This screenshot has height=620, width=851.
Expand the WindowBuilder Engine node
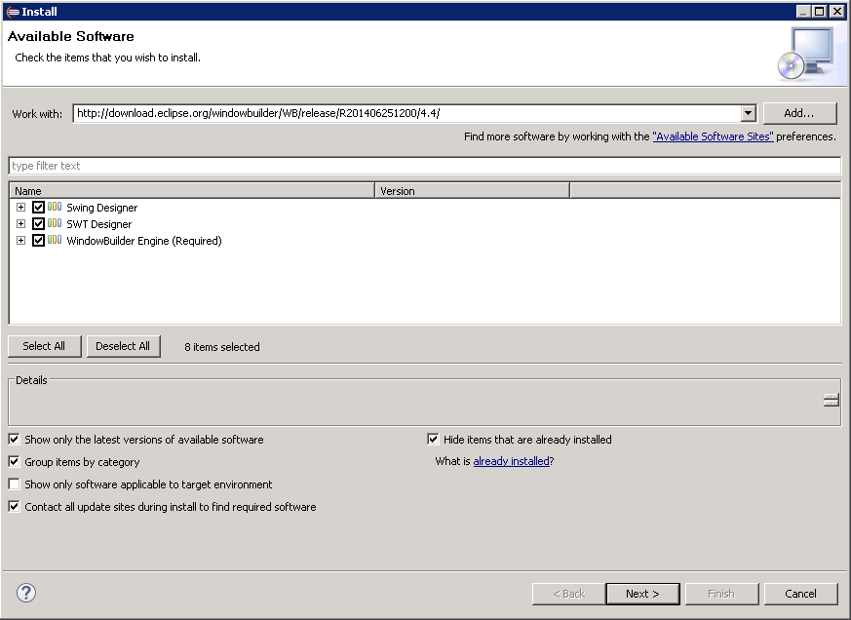(20, 240)
